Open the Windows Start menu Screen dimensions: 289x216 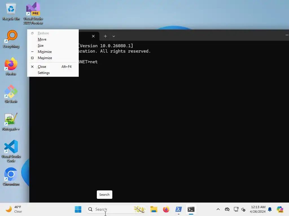[x=78, y=209]
